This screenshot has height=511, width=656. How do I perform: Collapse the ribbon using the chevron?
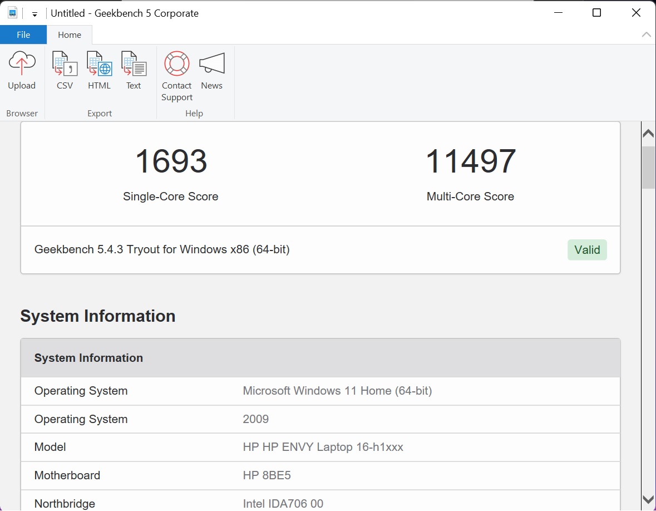click(646, 35)
